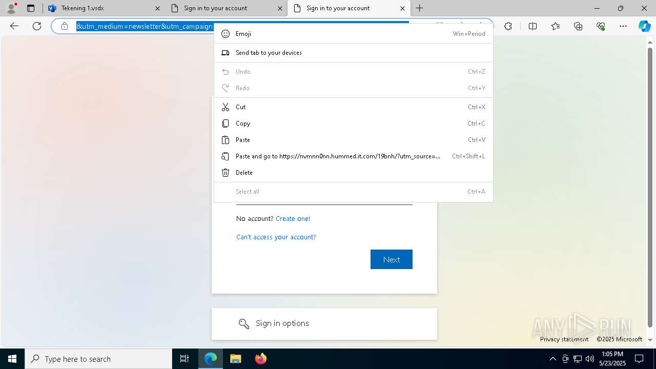Choose Send tab to your devices
The width and height of the screenshot is (656, 369).
[353, 53]
